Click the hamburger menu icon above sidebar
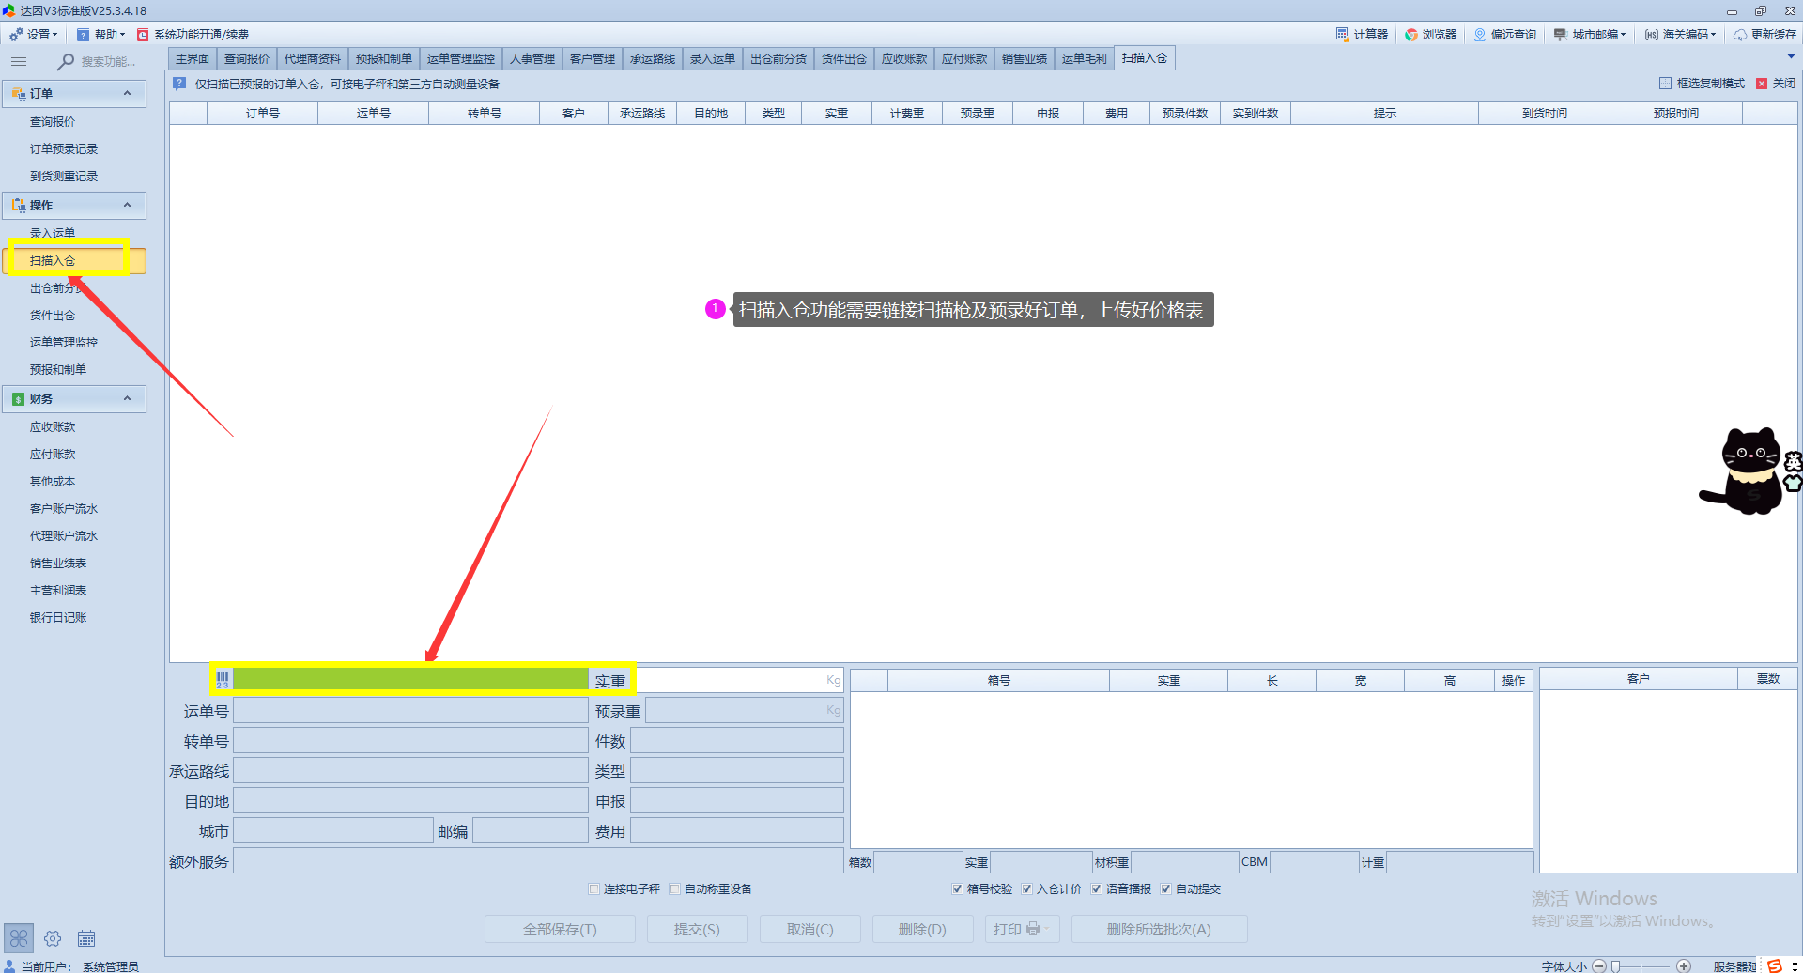The height and width of the screenshot is (973, 1803). point(19,62)
